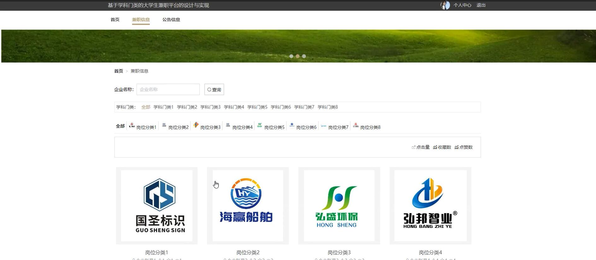Screen dimensions: 596x260
Task: Filter by 学科门类4
Action: click(x=234, y=107)
